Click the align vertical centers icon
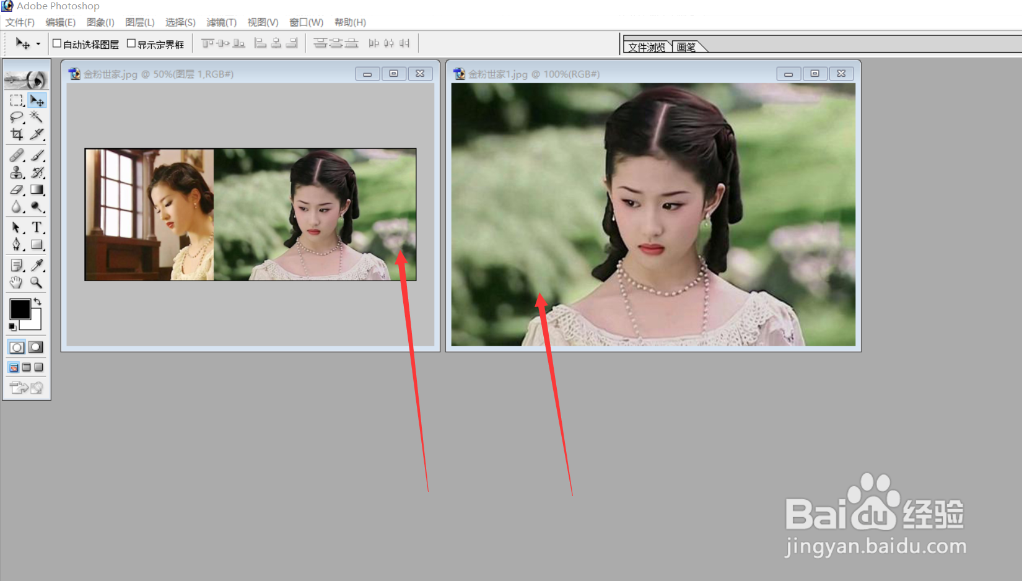The height and width of the screenshot is (581, 1022). tap(223, 43)
